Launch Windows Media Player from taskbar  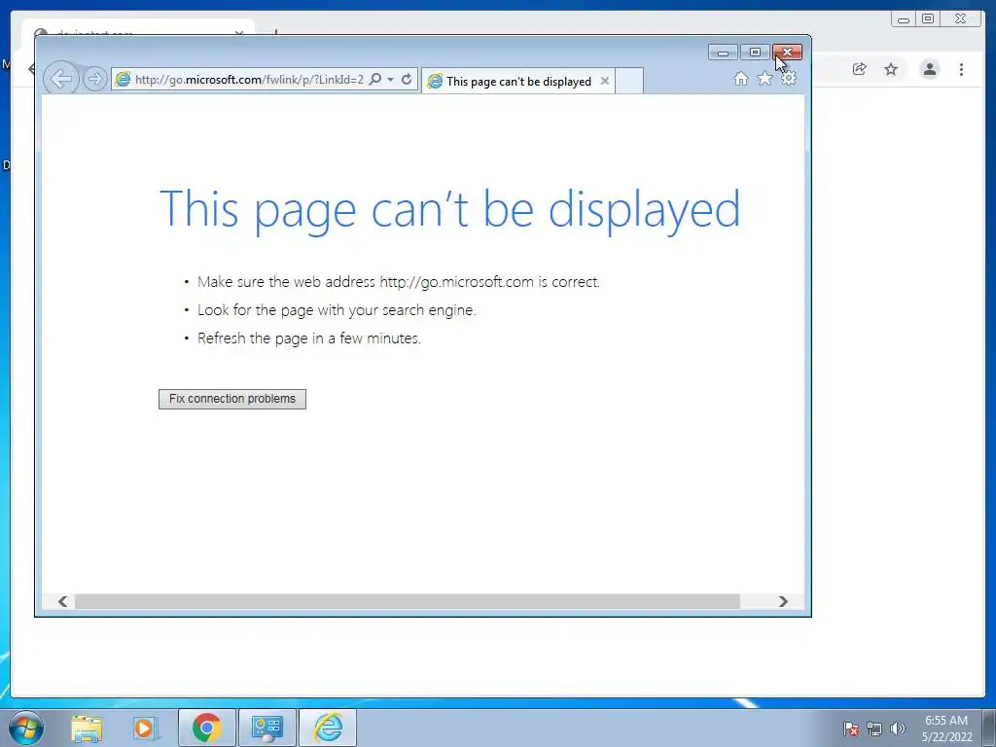click(x=144, y=728)
